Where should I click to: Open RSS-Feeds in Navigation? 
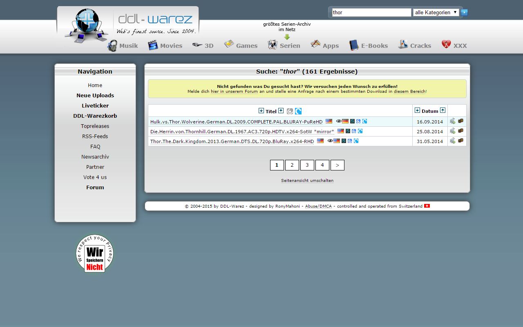point(95,137)
